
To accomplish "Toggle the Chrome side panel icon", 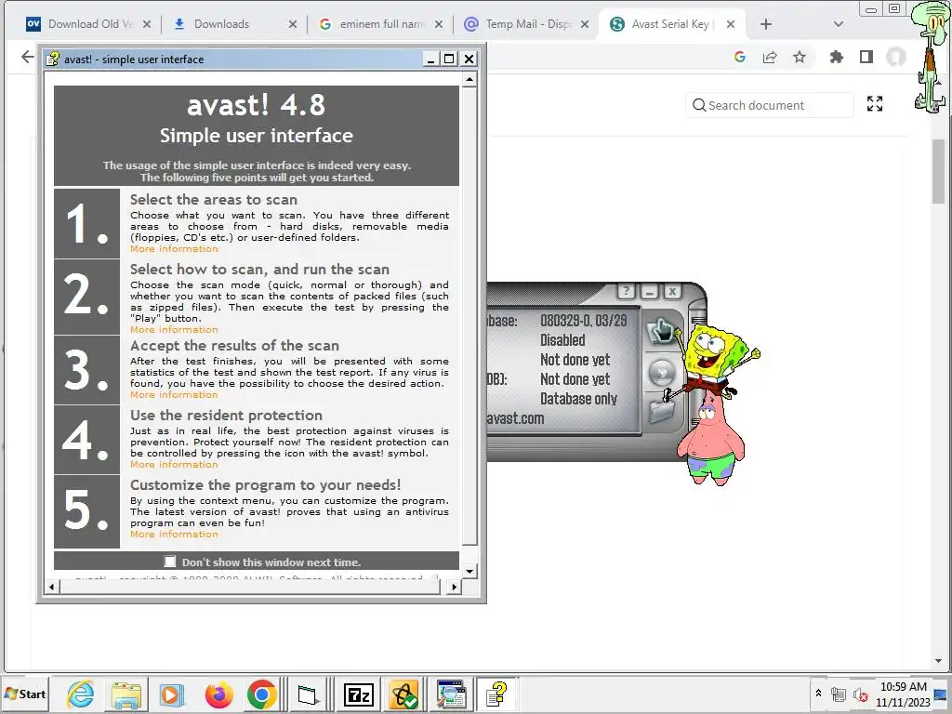I will pos(866,57).
